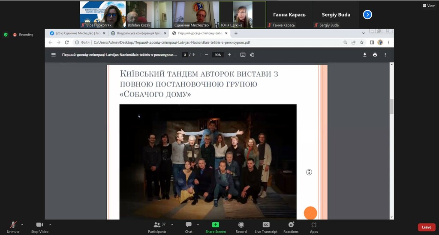Open the Participants panel
Viewport: 439px width, 235px height.
pyautogui.click(x=157, y=225)
